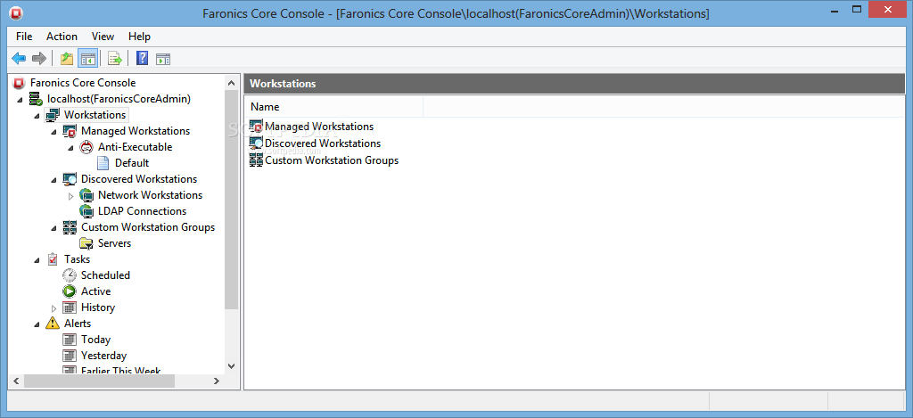The height and width of the screenshot is (418, 913).
Task: Select Default label under Anti-Executable
Action: click(132, 163)
